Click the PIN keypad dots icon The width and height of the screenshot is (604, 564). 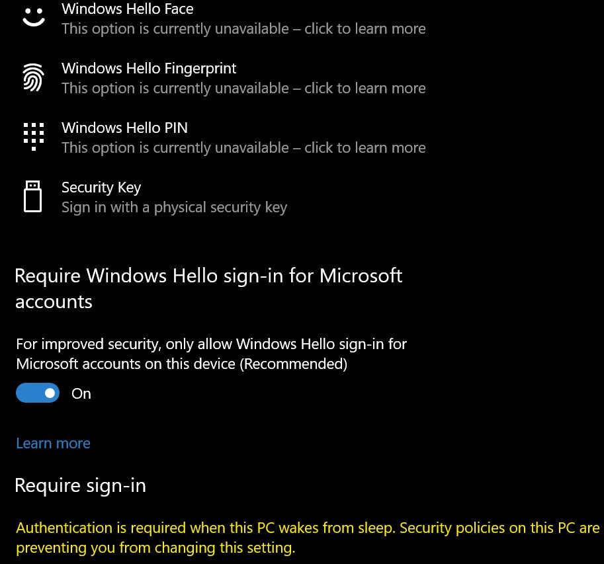[32, 137]
